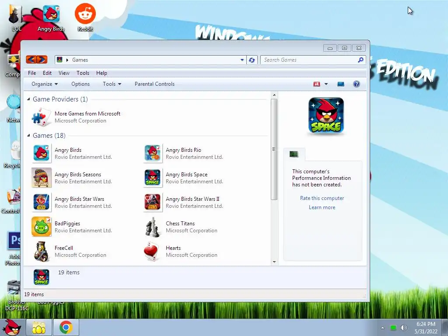
Task: Open the Organize dropdown
Action: point(45,84)
